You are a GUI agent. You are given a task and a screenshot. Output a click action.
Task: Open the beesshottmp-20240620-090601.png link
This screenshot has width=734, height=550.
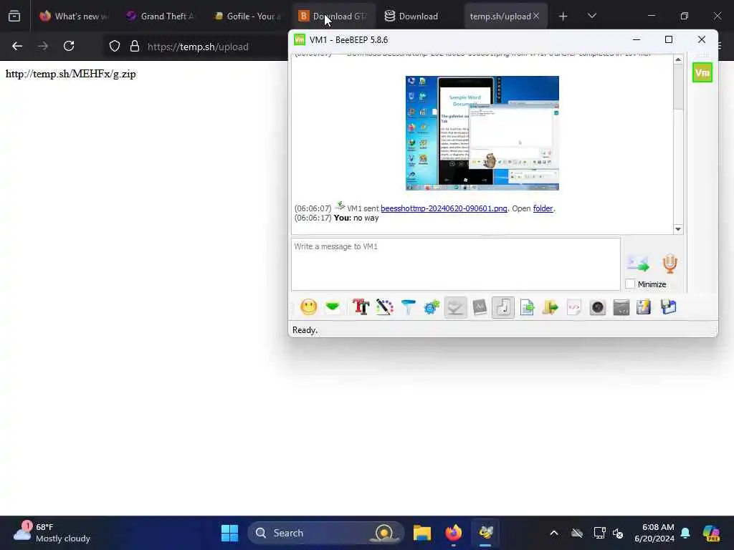coord(444,208)
